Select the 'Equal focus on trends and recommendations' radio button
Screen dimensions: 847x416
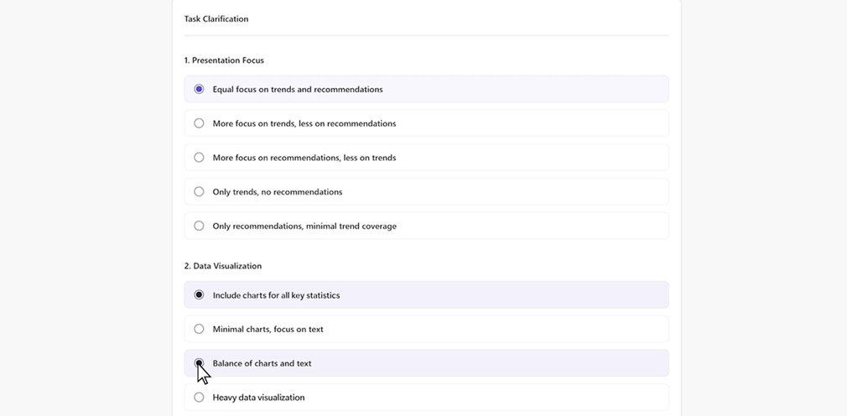pyautogui.click(x=199, y=89)
